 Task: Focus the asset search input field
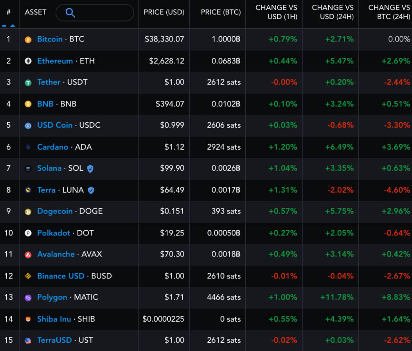click(95, 13)
